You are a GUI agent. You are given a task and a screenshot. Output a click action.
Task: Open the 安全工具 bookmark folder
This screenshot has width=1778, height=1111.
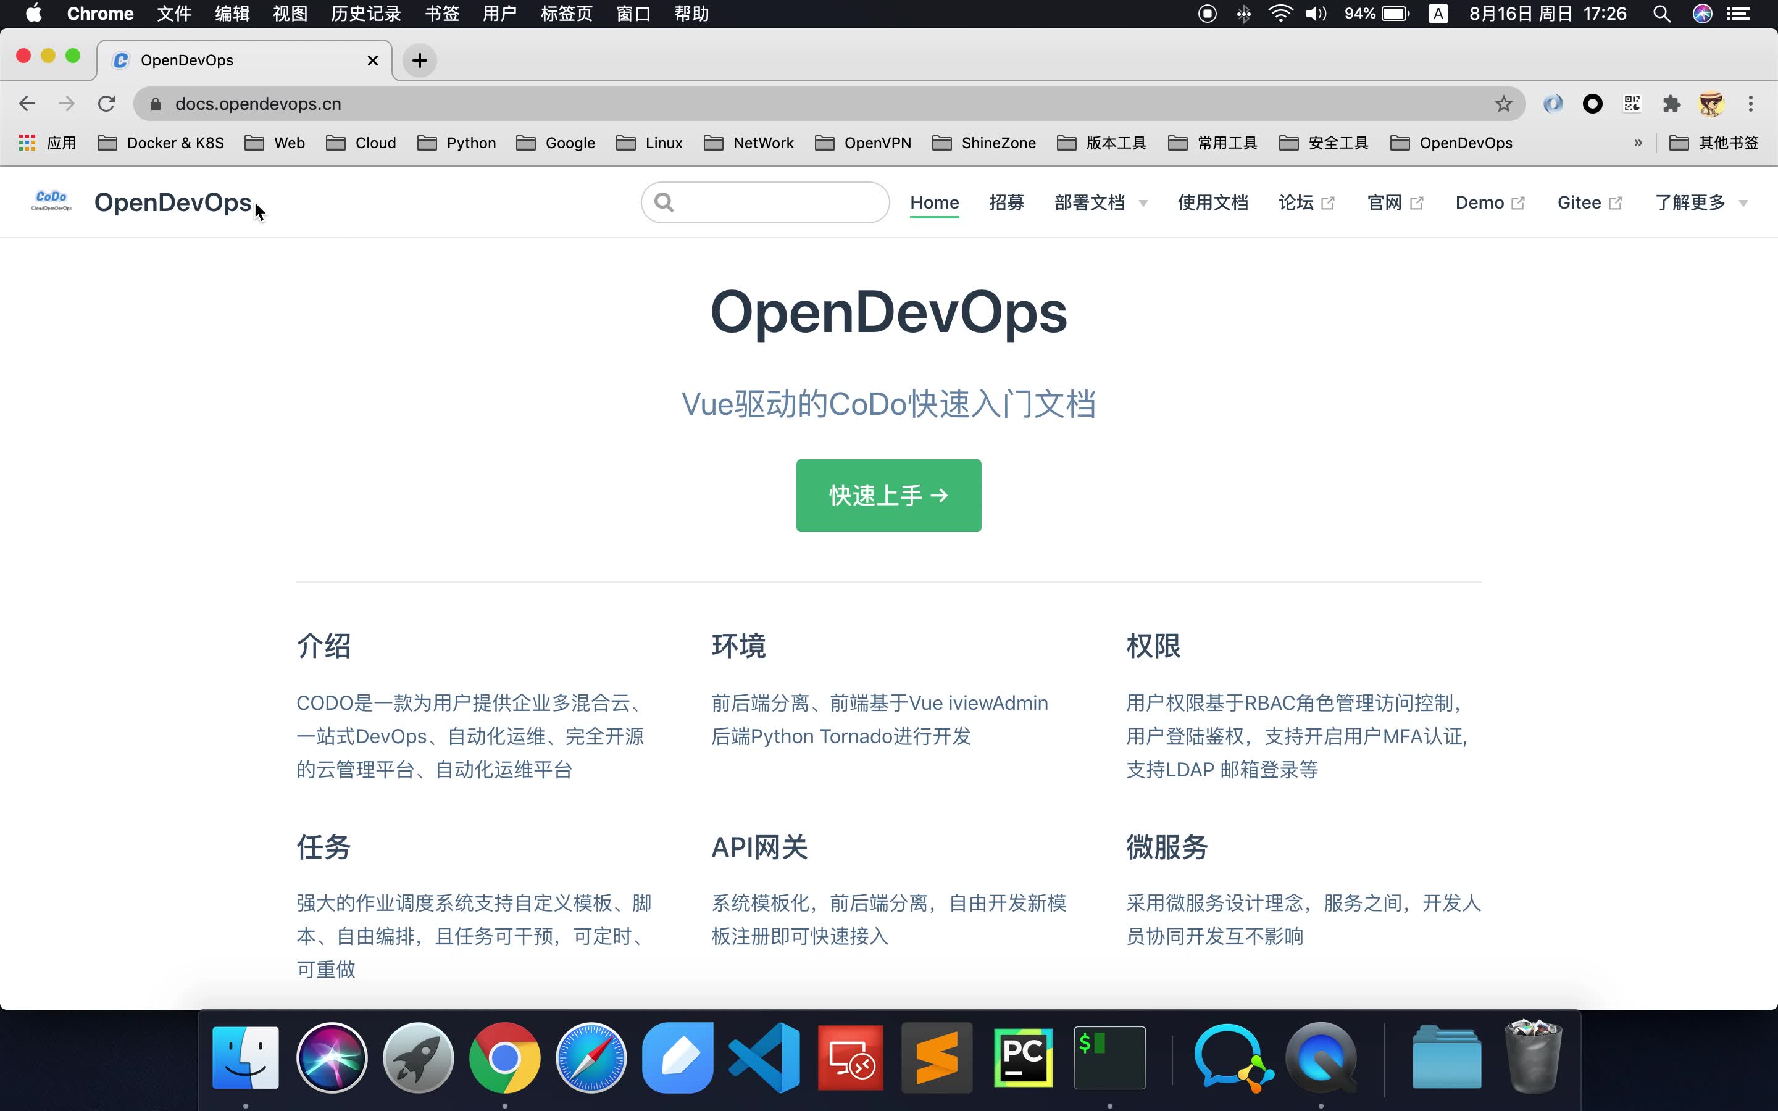click(1323, 143)
